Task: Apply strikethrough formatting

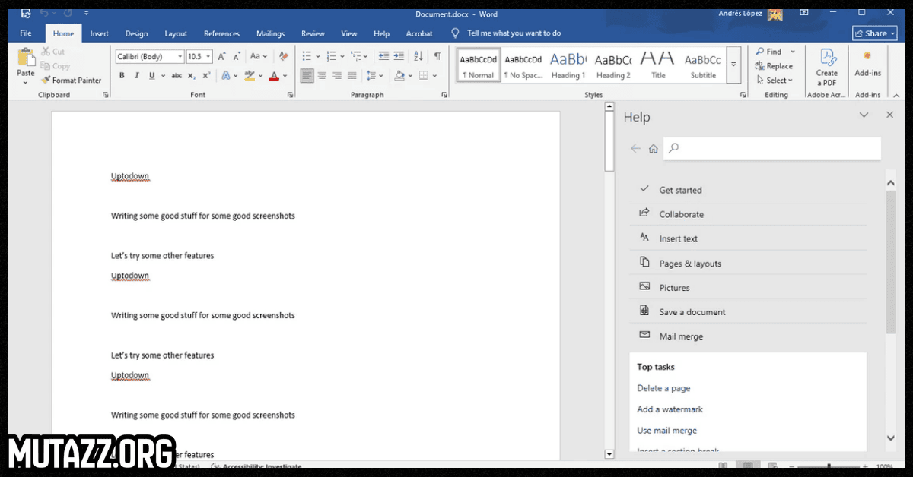Action: 177,76
